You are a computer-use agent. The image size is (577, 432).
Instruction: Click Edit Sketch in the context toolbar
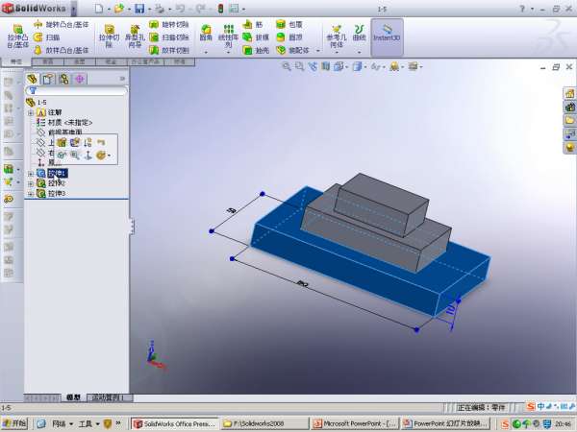(x=75, y=142)
